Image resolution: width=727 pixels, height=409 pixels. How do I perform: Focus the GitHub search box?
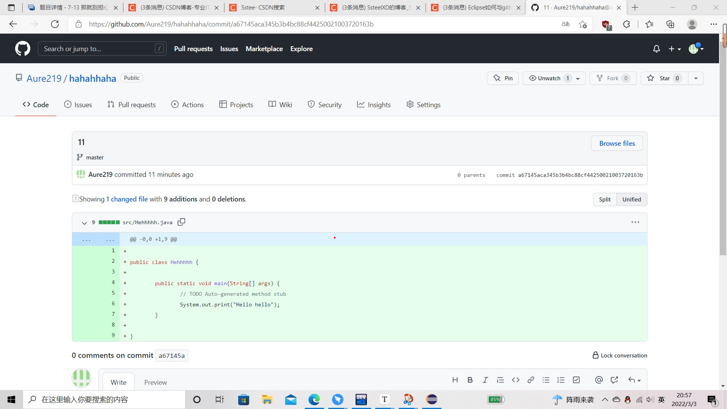tap(102, 48)
